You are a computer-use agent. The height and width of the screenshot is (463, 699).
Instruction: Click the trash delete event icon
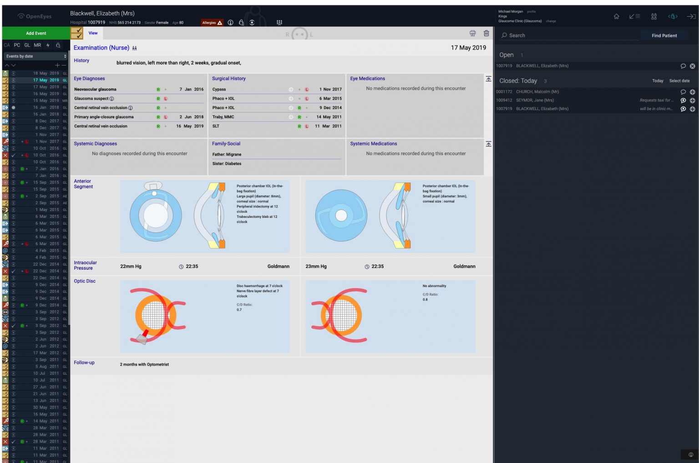(486, 33)
